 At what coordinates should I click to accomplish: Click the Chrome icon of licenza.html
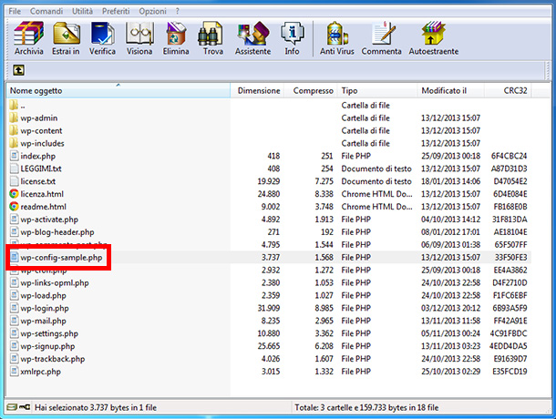pyautogui.click(x=14, y=193)
